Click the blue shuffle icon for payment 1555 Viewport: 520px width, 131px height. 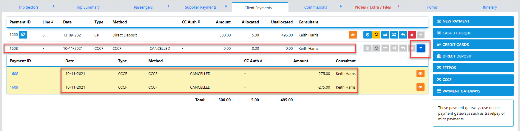(394, 35)
